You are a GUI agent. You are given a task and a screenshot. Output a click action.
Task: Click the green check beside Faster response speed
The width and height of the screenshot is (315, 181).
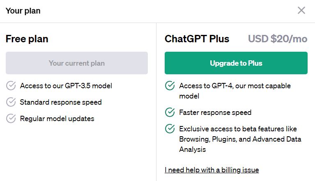point(170,112)
